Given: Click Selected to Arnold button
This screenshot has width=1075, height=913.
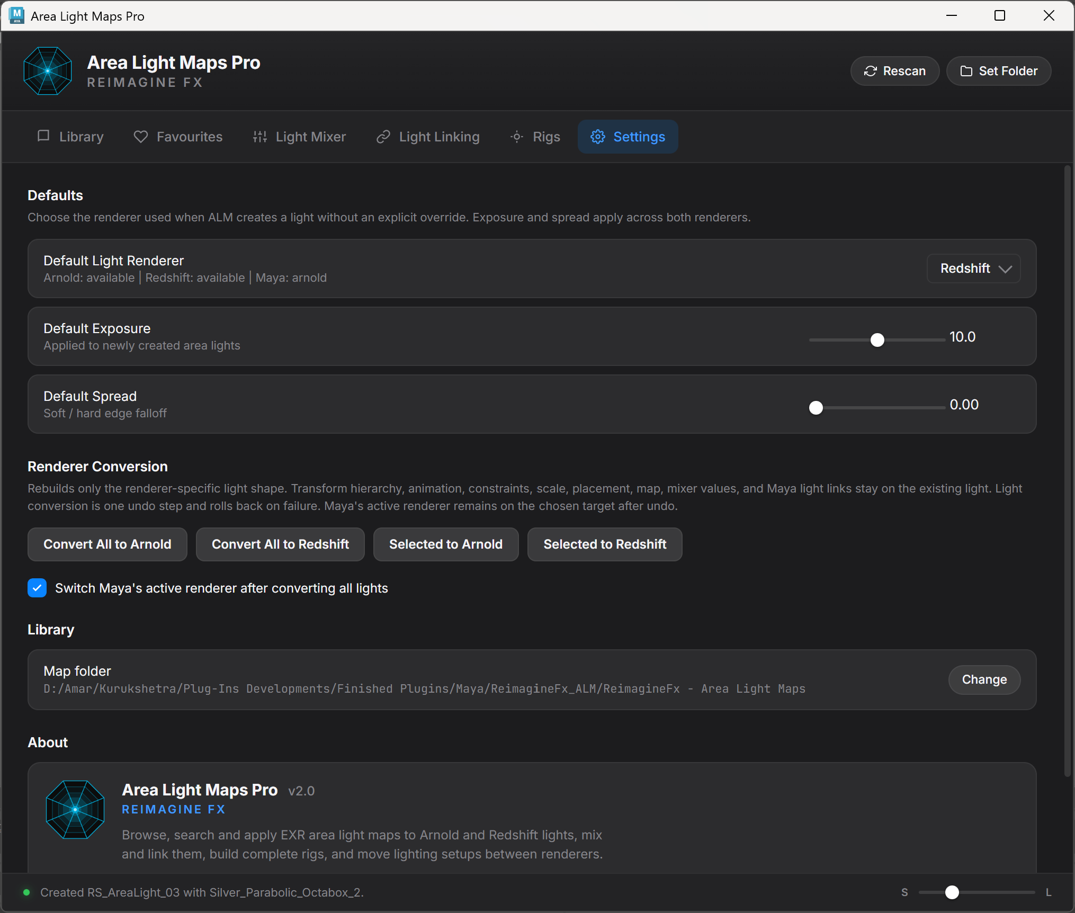Looking at the screenshot, I should tap(446, 544).
